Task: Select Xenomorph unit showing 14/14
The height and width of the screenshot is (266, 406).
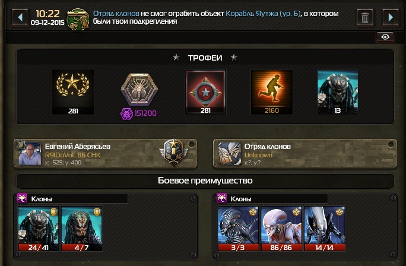Action: [325, 229]
